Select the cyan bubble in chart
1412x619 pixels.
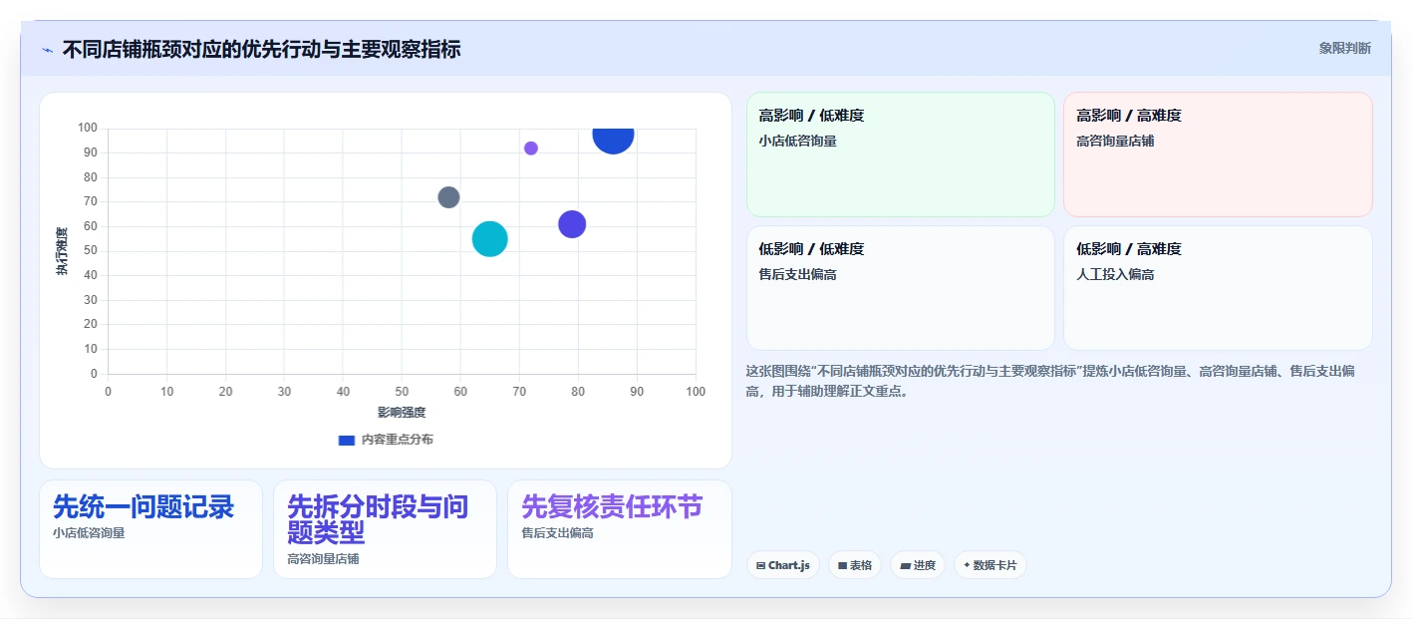click(489, 239)
